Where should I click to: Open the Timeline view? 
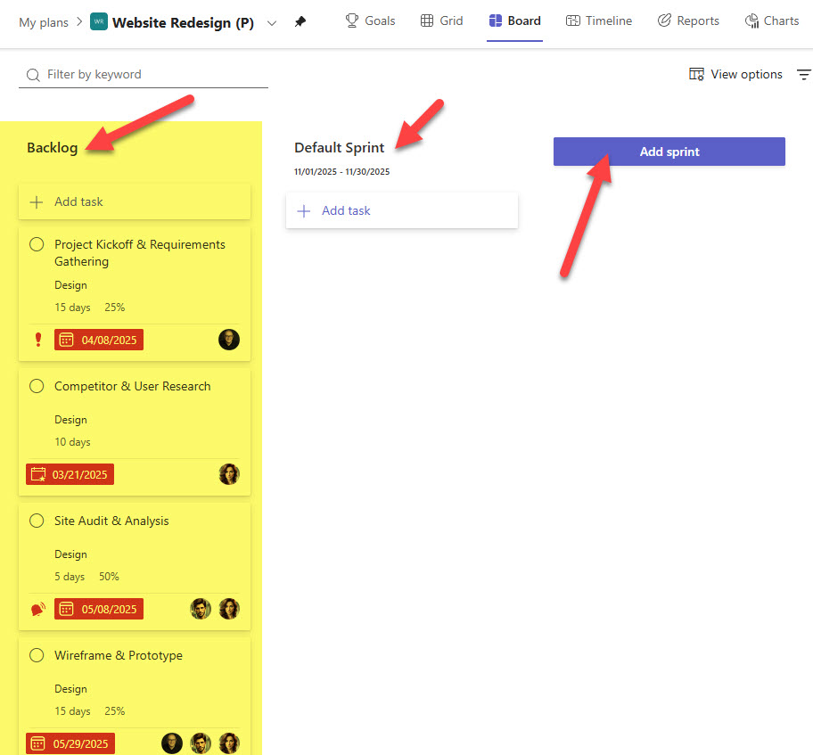tap(599, 21)
